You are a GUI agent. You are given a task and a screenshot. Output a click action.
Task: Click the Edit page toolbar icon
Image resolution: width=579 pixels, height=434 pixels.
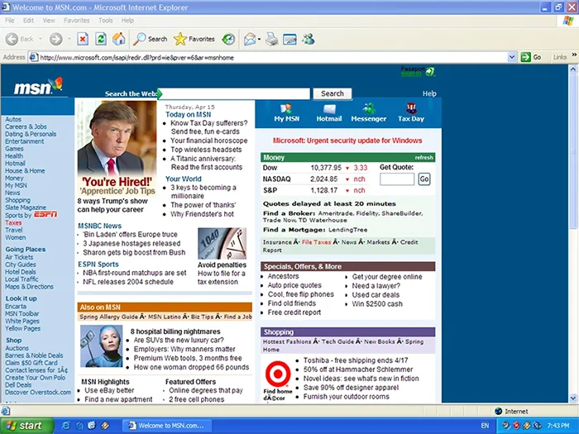pyautogui.click(x=289, y=39)
